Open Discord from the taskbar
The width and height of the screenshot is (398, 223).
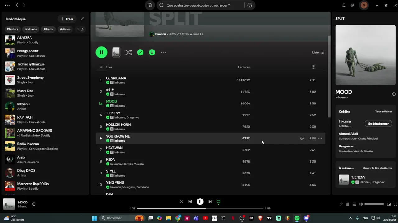pos(306,218)
